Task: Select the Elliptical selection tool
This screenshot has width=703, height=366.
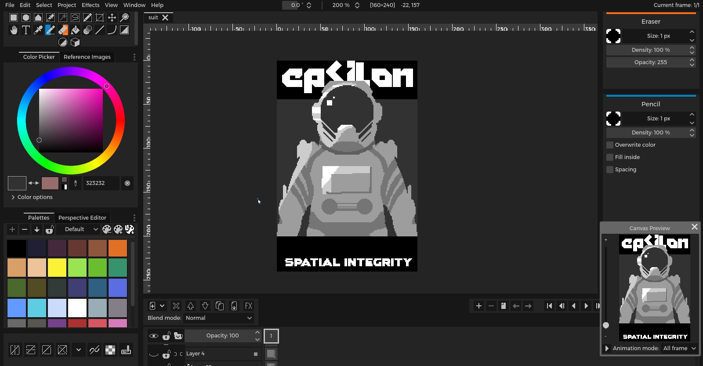Action: tap(26, 18)
